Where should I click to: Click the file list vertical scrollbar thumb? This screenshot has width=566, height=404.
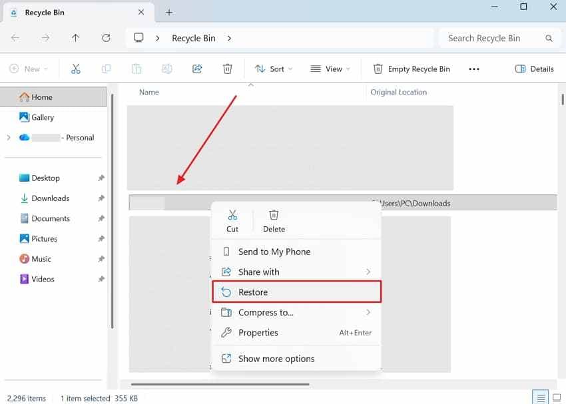[563, 99]
